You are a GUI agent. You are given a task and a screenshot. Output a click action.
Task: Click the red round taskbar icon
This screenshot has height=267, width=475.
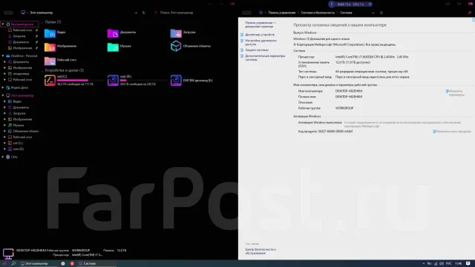tap(72, 263)
